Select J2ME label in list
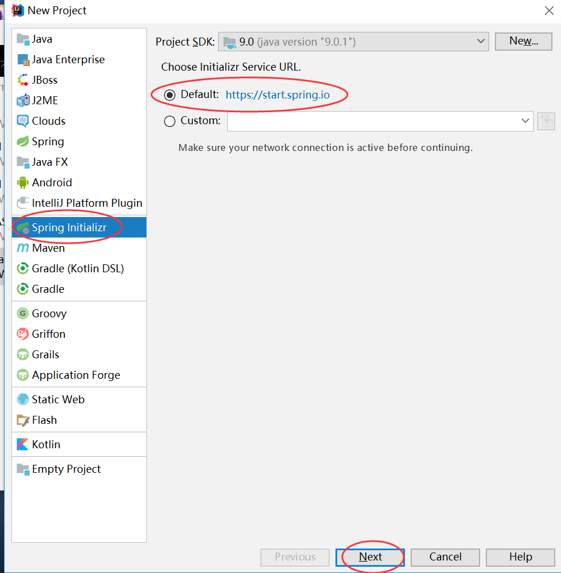561x573 pixels. (x=45, y=100)
